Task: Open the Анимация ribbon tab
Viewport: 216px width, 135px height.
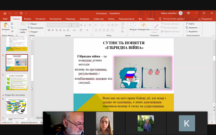Action: (84, 19)
